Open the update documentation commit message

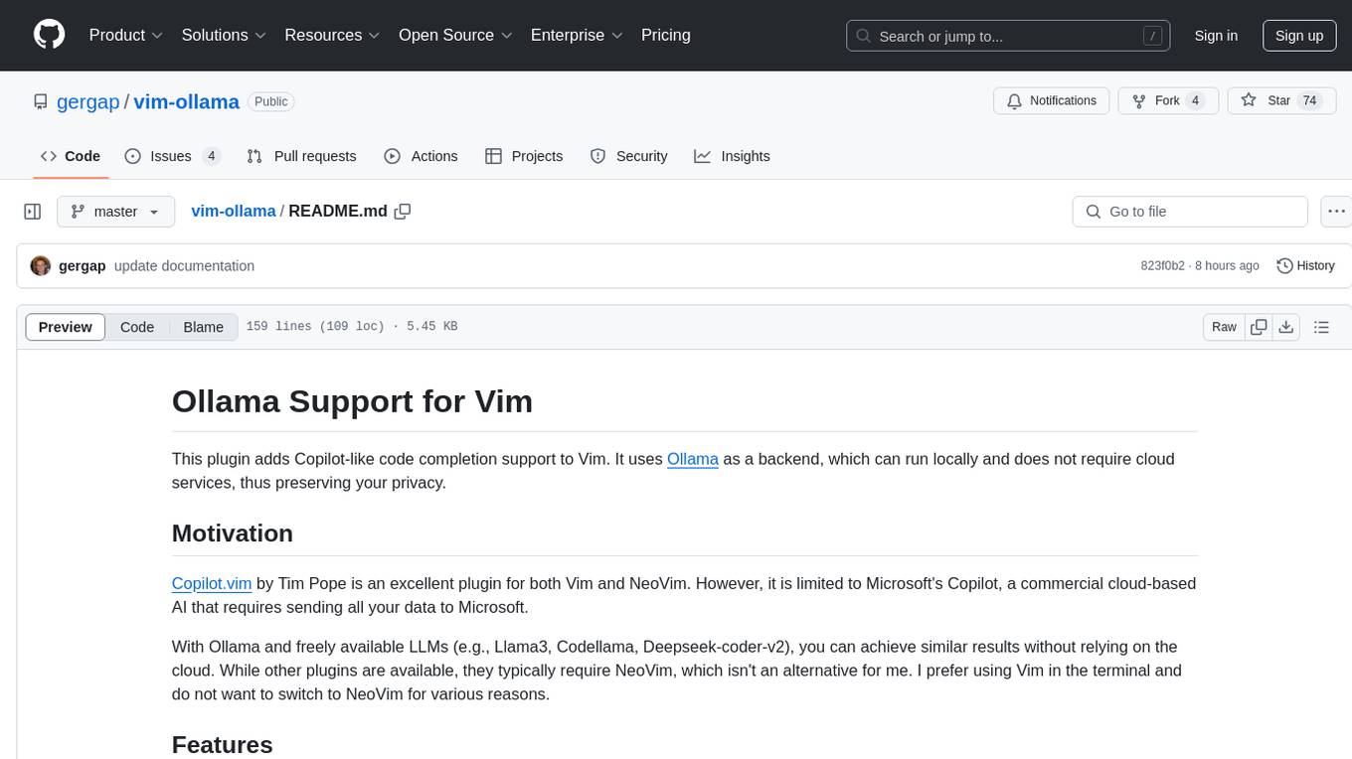[x=184, y=266]
